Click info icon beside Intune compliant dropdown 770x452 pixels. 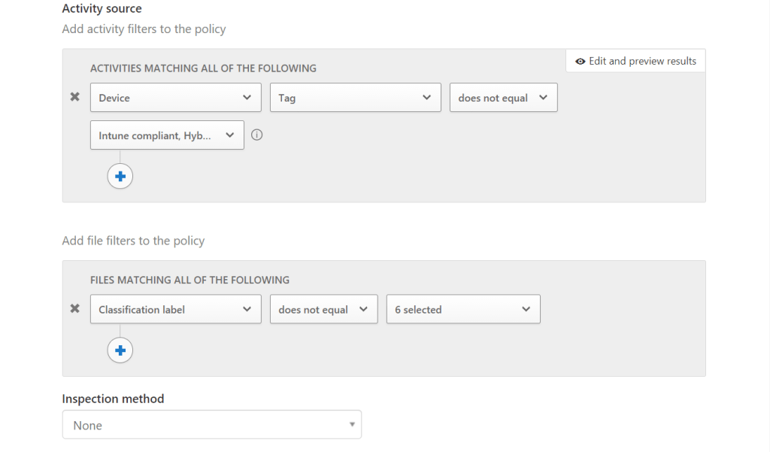point(257,135)
